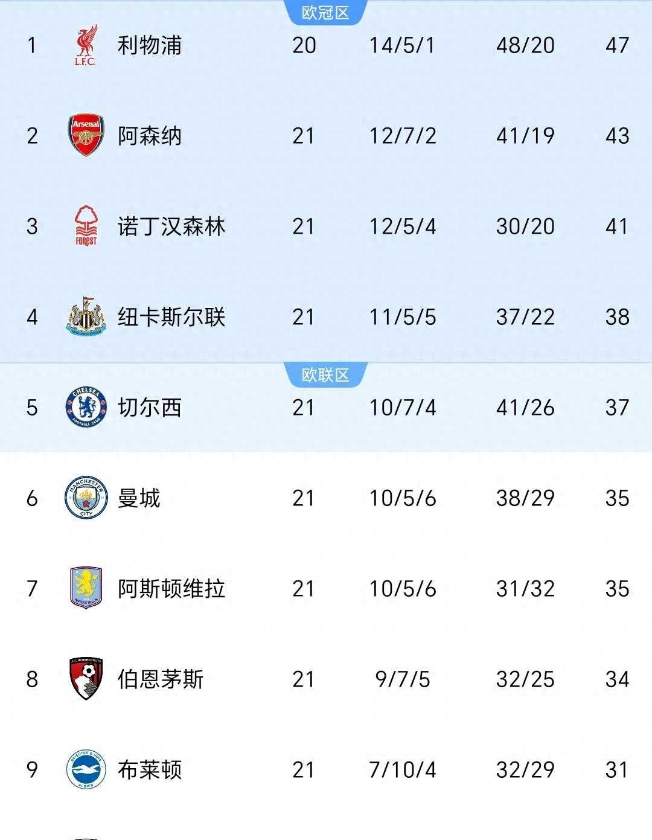This screenshot has height=840, width=652.
Task: Select the Aston Villa shield logo
Action: pos(86,588)
